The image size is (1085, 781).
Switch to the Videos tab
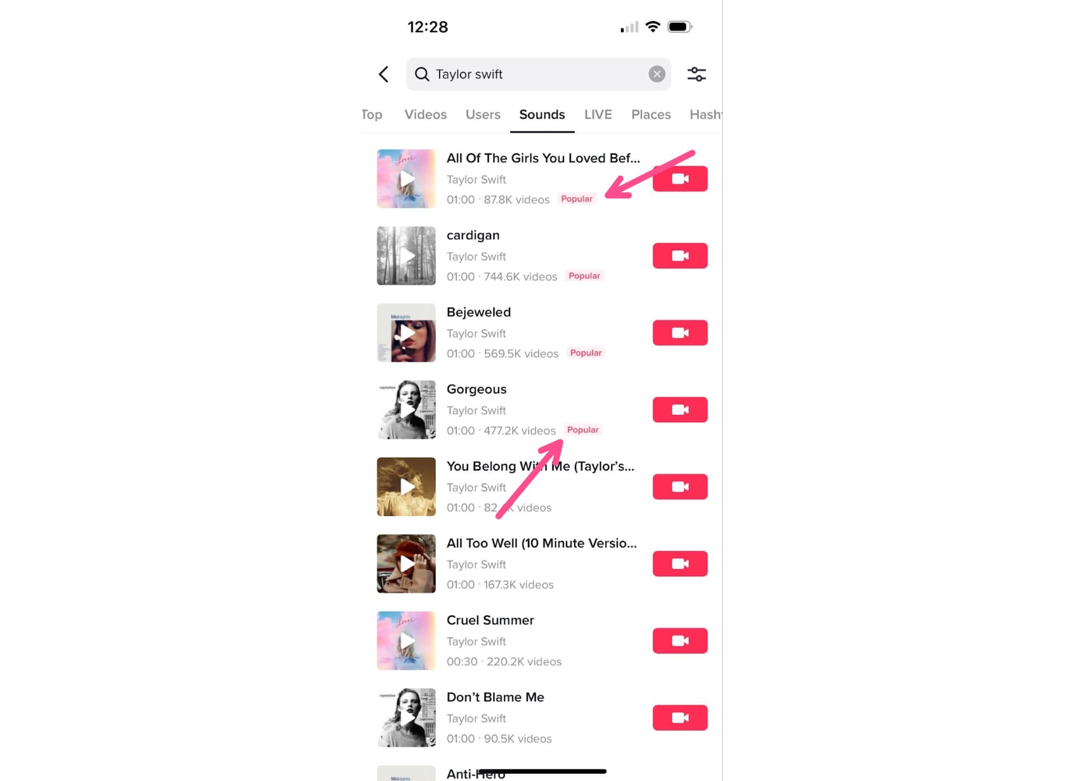pos(426,115)
